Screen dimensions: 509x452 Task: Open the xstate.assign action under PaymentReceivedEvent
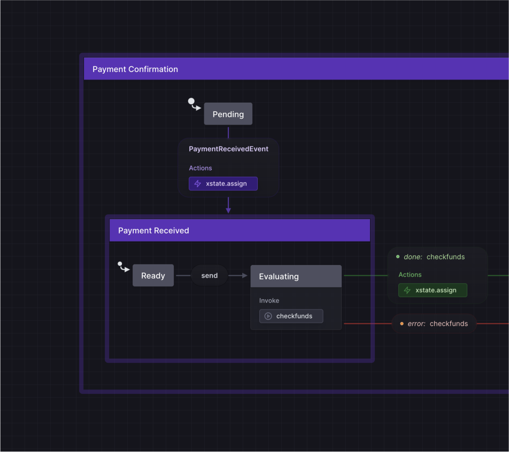223,183
